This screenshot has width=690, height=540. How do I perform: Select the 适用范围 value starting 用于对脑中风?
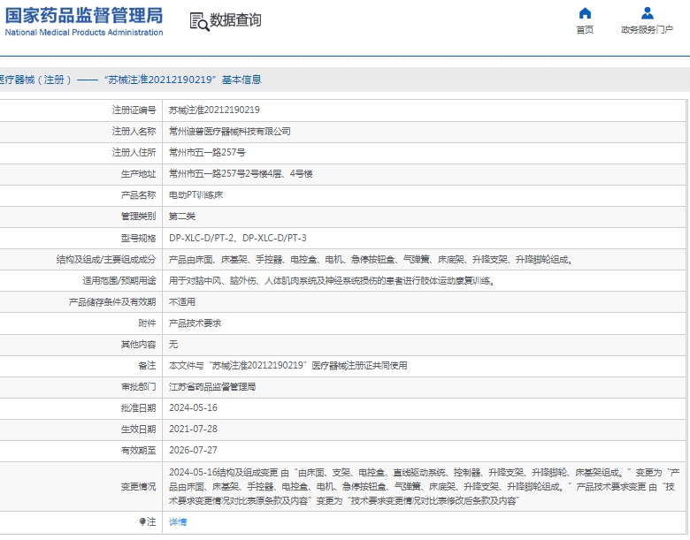[x=332, y=280]
